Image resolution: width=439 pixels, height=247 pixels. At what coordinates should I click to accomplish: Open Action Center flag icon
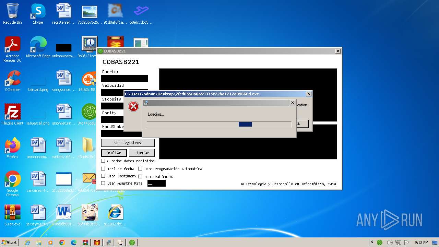(x=407, y=242)
